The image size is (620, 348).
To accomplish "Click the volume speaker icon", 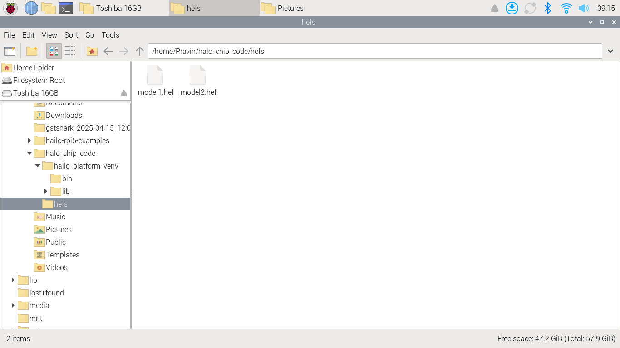I will pyautogui.click(x=584, y=8).
